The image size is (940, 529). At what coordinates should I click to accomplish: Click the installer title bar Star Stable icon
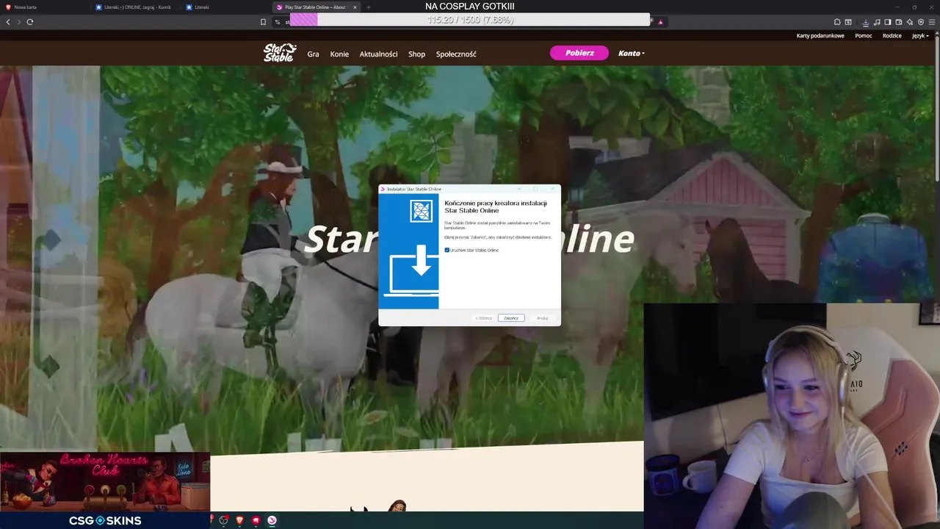(383, 189)
